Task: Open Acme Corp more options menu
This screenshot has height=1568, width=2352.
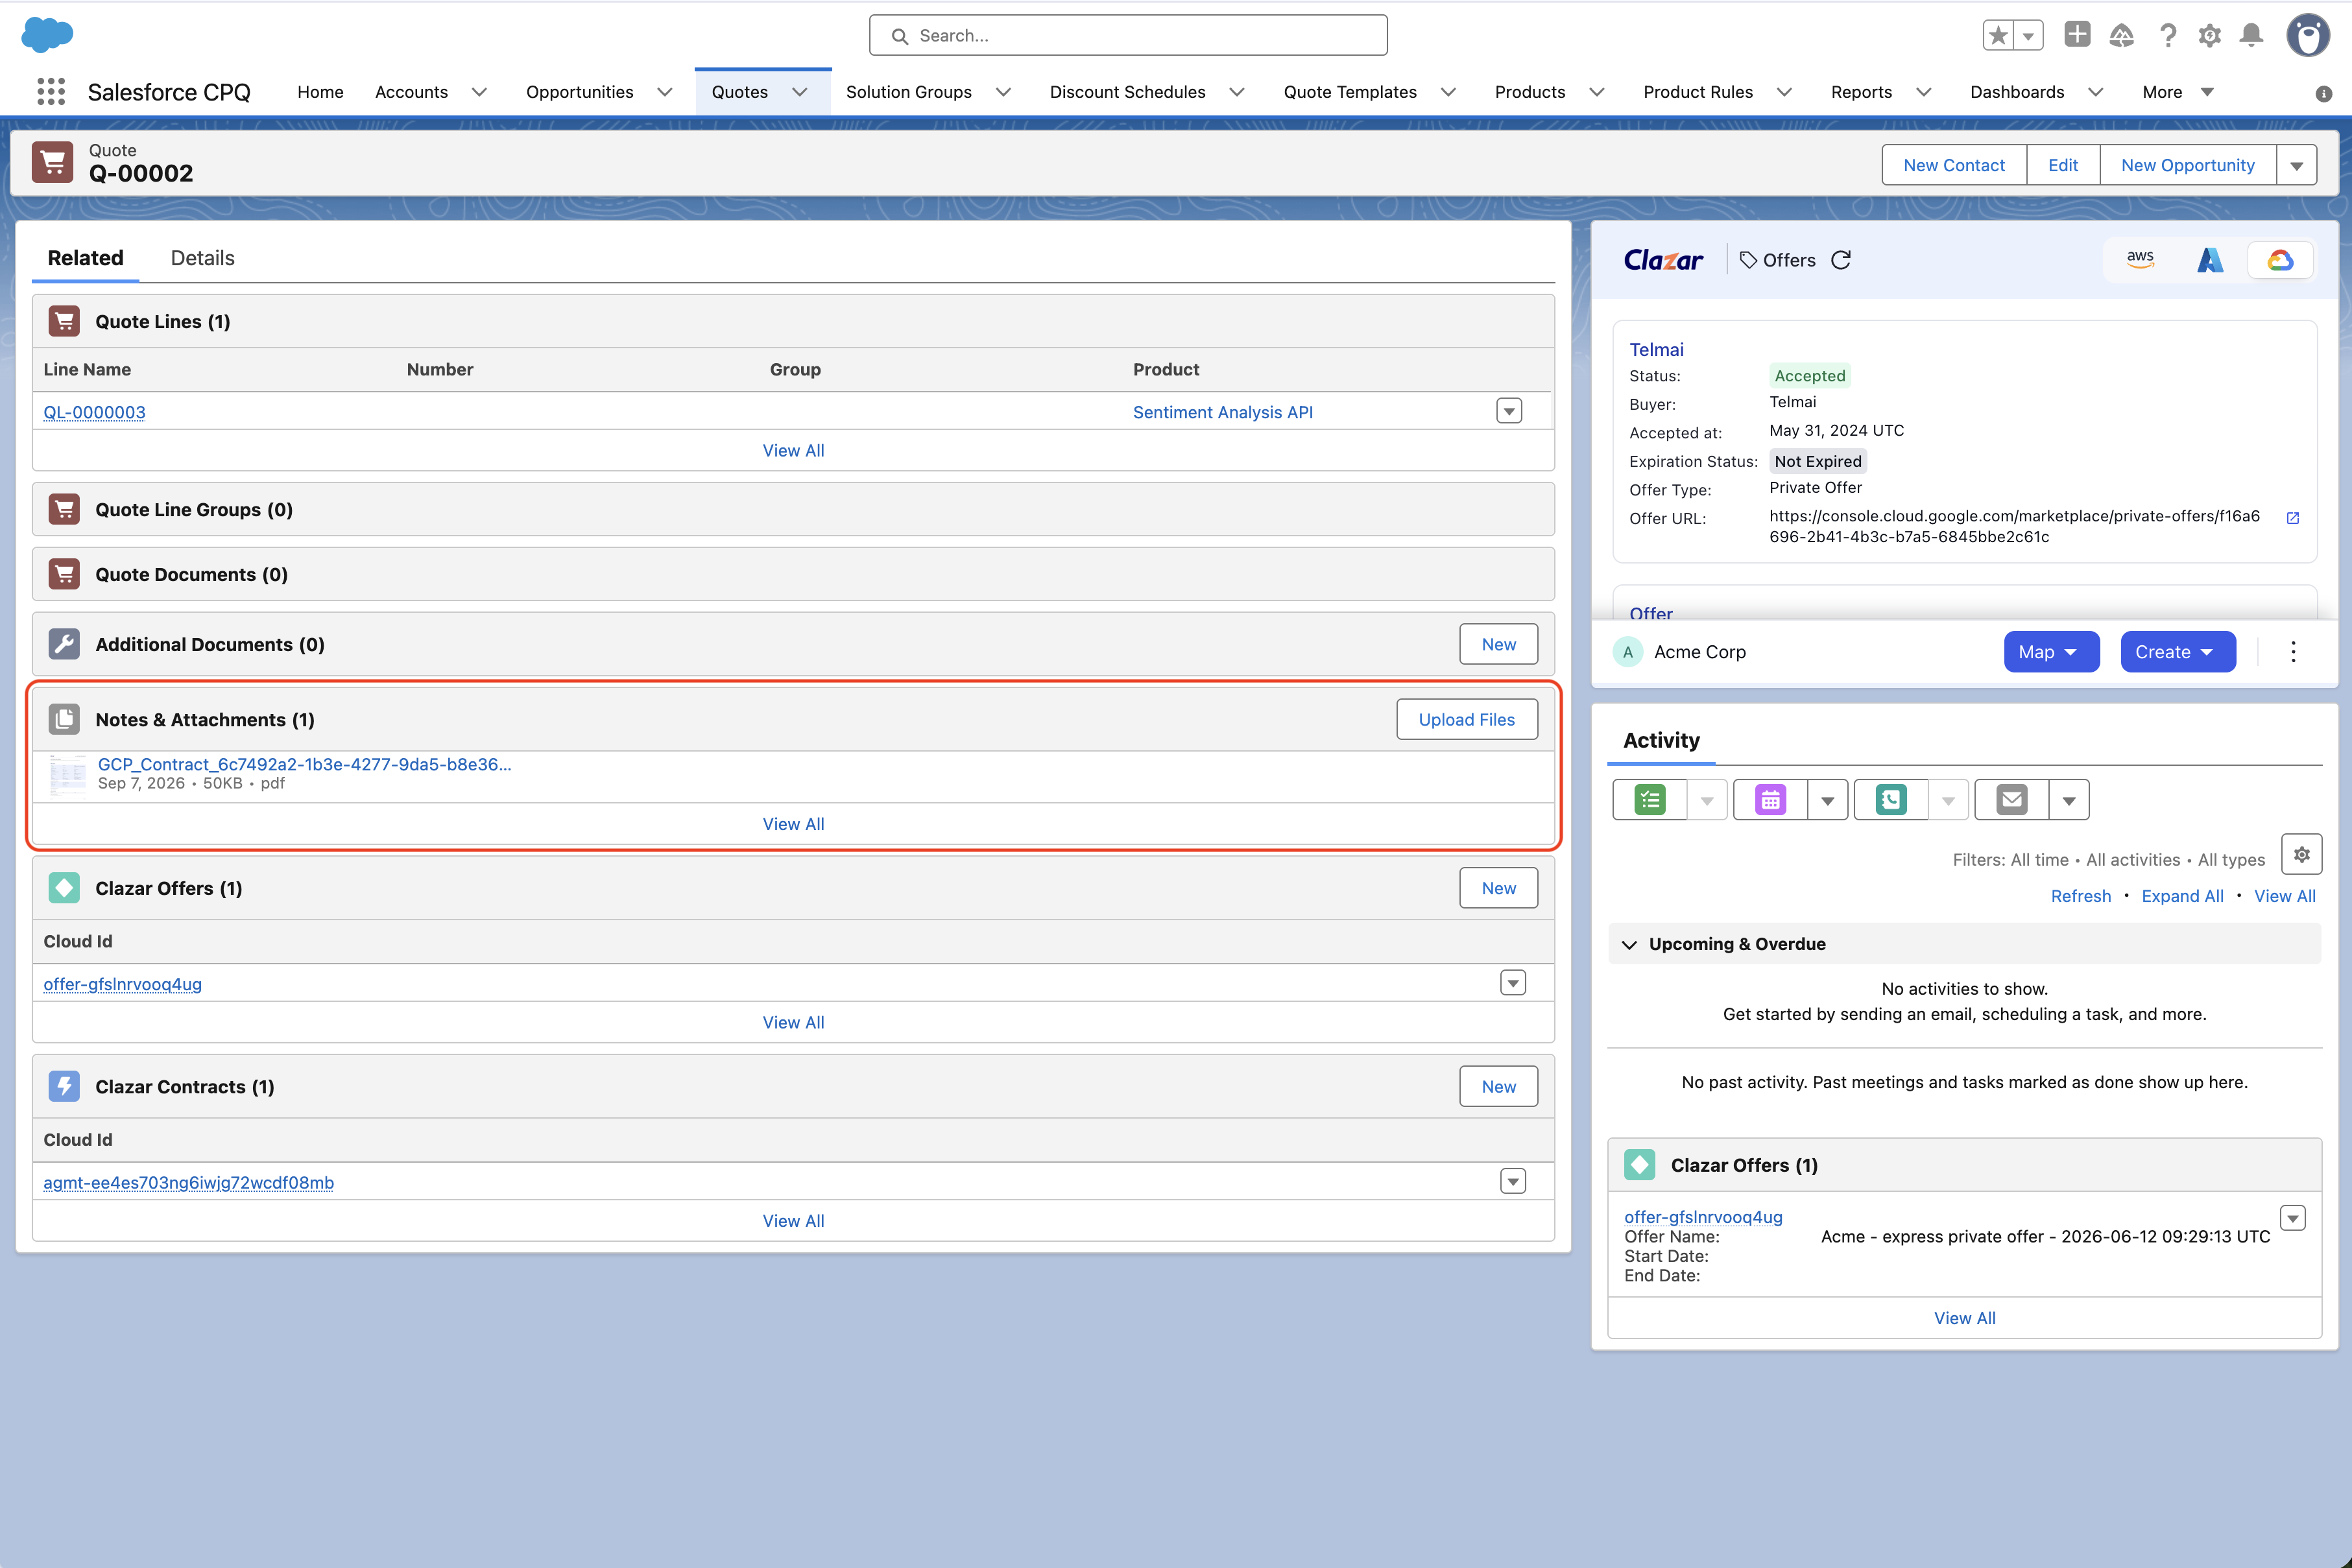Action: (2293, 652)
